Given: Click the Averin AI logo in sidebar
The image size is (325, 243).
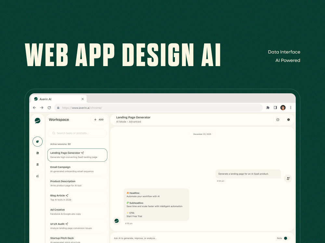Looking at the screenshot, I should (37, 121).
